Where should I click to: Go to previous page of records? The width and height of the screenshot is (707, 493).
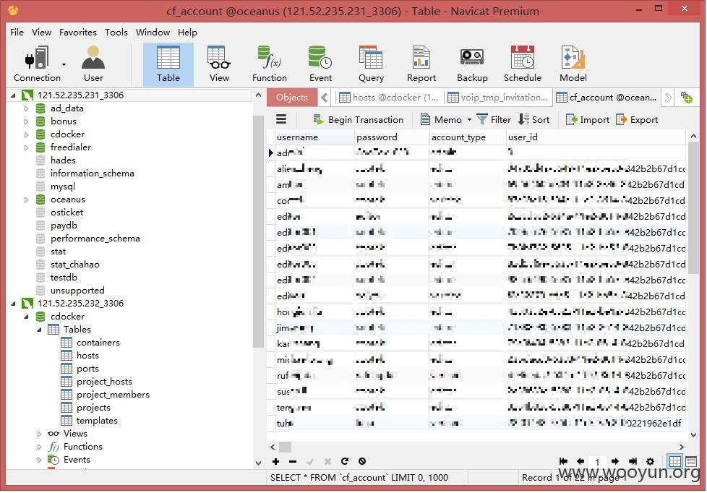pyautogui.click(x=580, y=461)
